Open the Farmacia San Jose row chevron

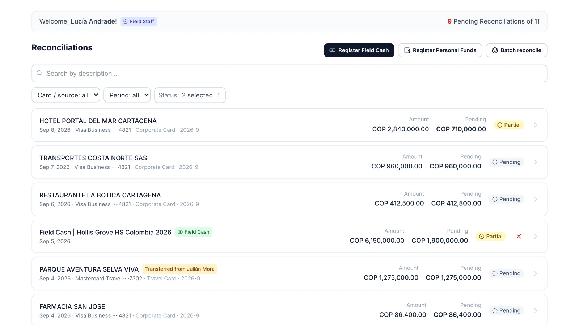[x=536, y=310]
